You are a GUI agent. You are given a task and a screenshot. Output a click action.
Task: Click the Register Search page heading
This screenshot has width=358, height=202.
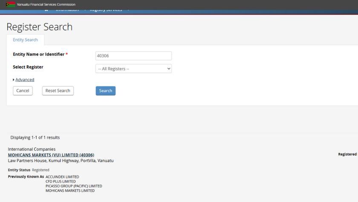point(39,26)
